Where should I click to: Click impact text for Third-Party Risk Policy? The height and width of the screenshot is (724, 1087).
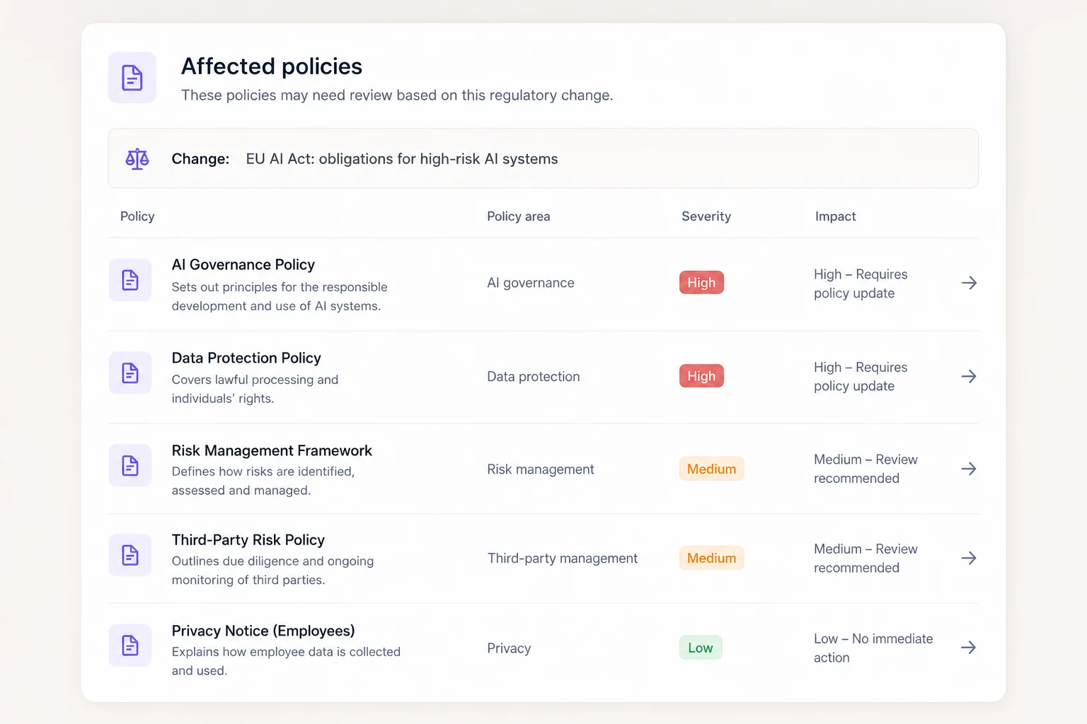[x=865, y=559]
